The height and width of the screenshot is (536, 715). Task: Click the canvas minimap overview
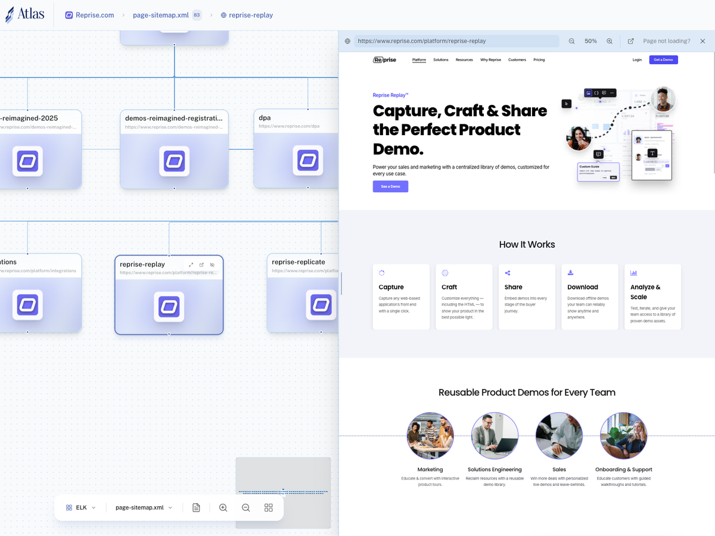tap(283, 493)
